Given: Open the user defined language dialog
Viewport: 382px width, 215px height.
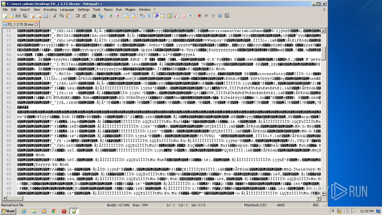Looking at the screenshot, I should 163,16.
